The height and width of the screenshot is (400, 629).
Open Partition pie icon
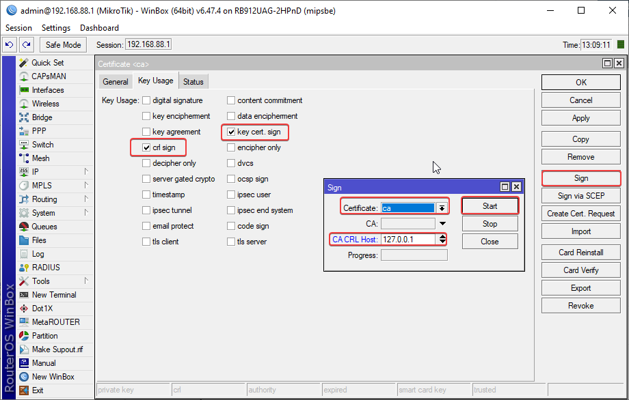click(x=24, y=336)
